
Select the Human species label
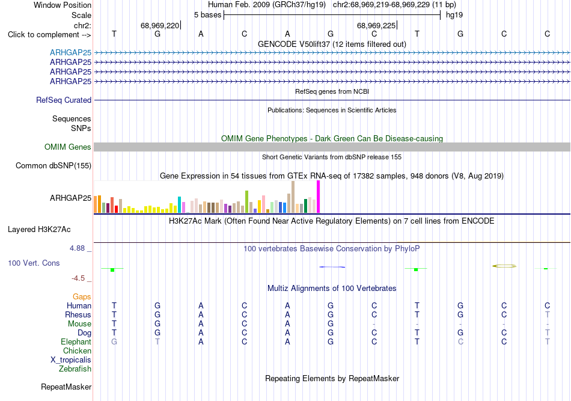coord(79,305)
